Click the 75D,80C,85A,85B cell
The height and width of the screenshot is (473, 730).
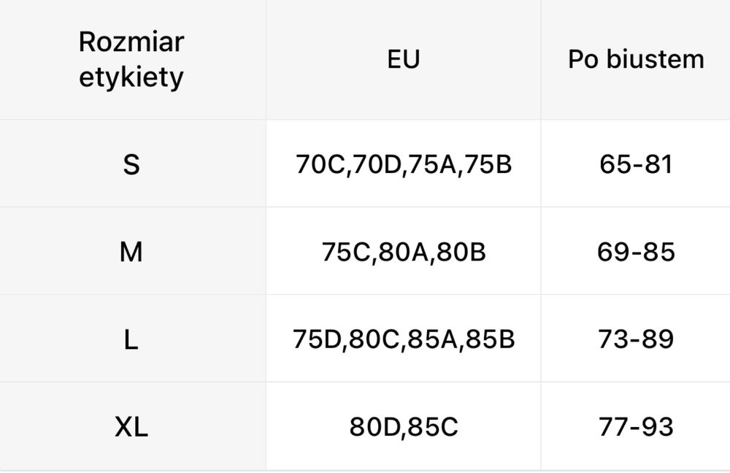(x=404, y=339)
